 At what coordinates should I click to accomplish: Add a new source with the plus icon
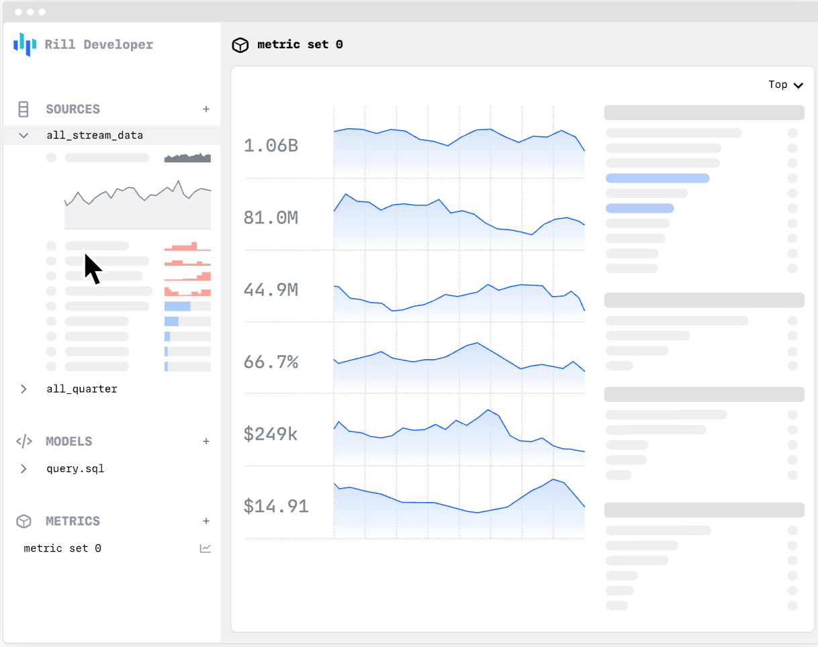click(x=206, y=109)
